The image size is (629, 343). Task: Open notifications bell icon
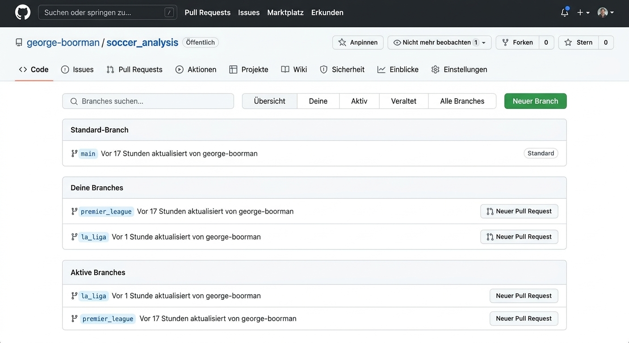tap(565, 13)
